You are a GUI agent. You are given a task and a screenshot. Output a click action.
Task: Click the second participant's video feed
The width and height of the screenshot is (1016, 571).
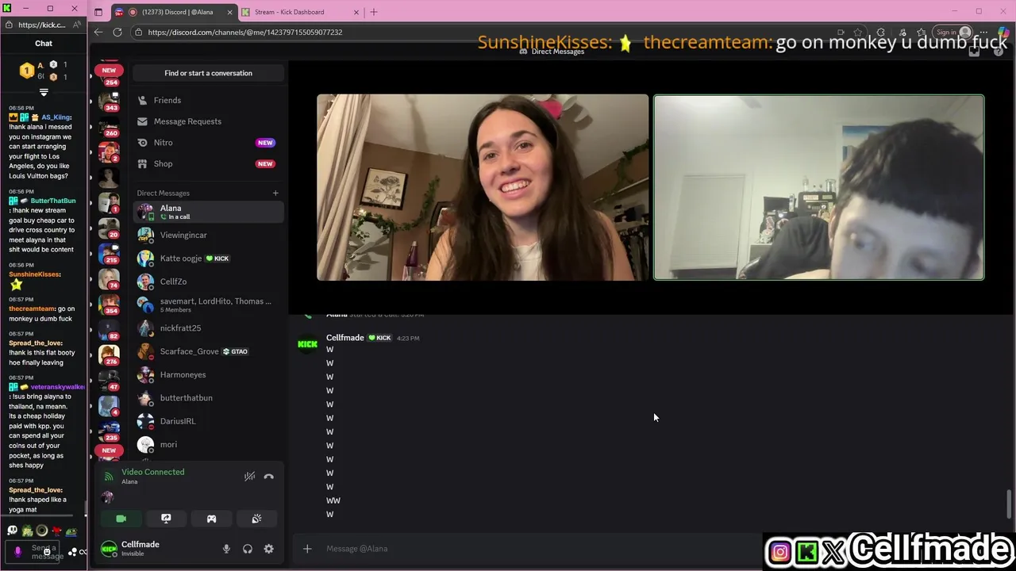[818, 187]
